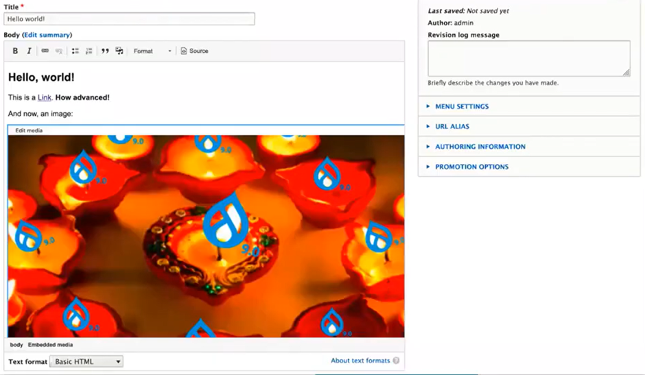
Task: Insert a bulleted list
Action: point(75,51)
